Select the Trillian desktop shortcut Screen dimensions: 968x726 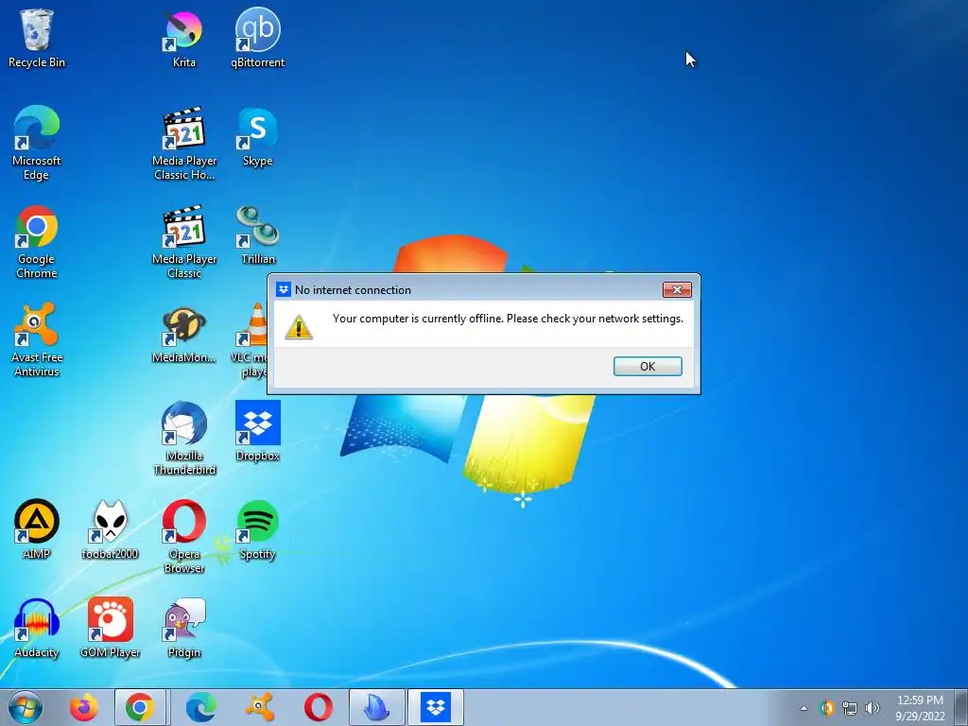[257, 235]
